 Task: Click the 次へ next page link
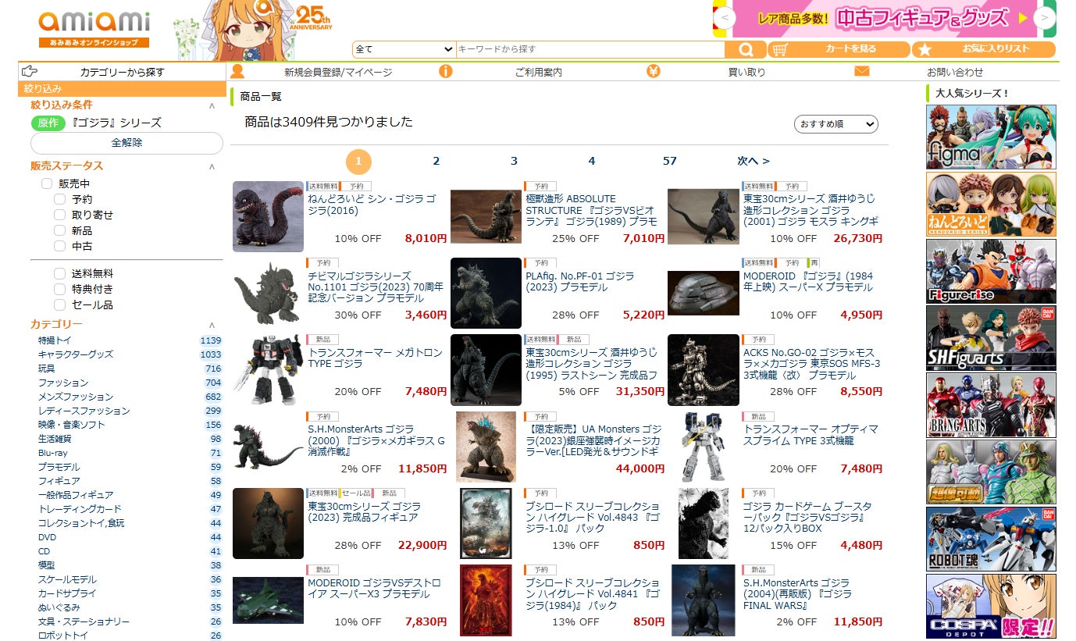(x=754, y=161)
